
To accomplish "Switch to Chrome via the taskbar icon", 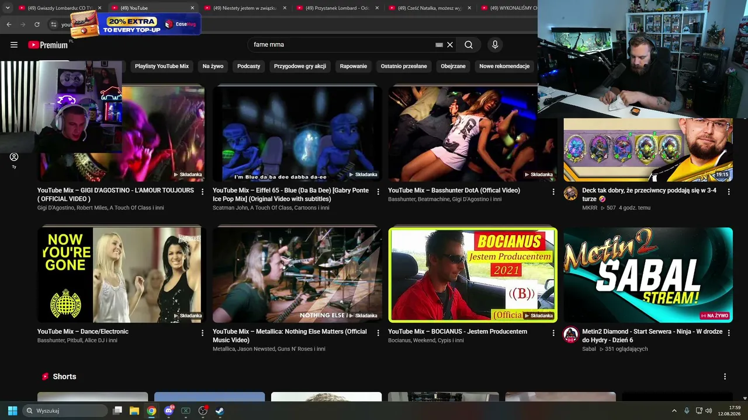I will (151, 411).
